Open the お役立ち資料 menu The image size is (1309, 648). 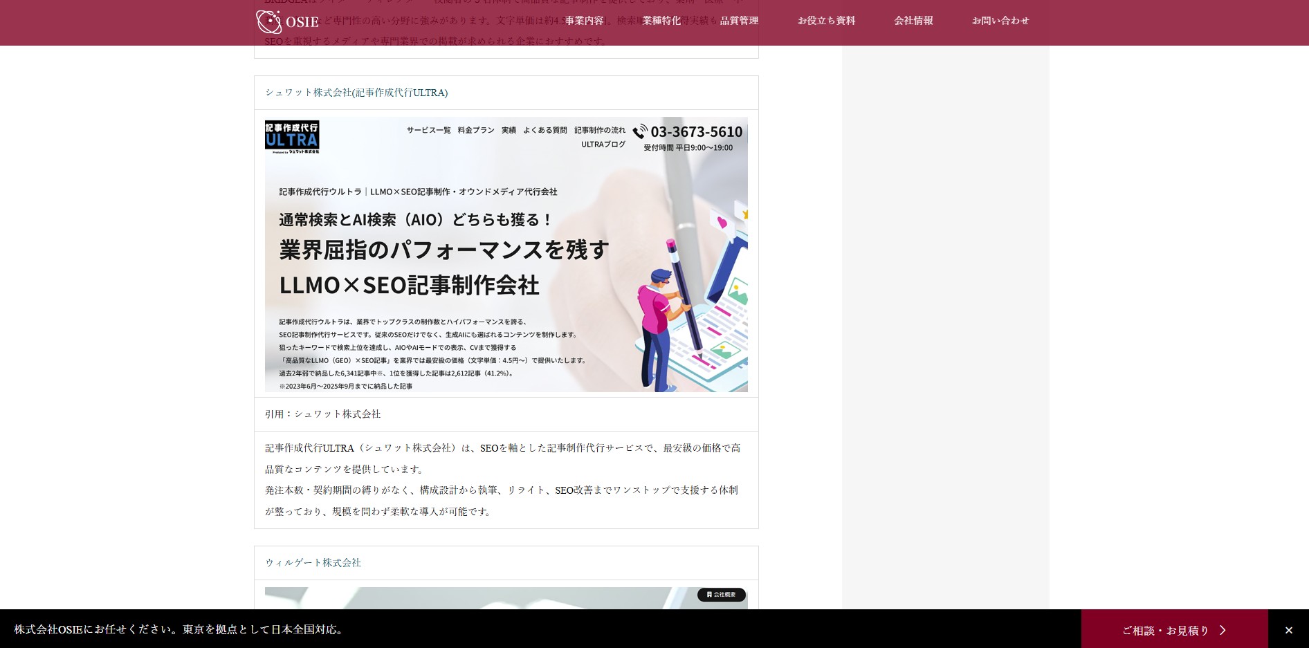826,21
